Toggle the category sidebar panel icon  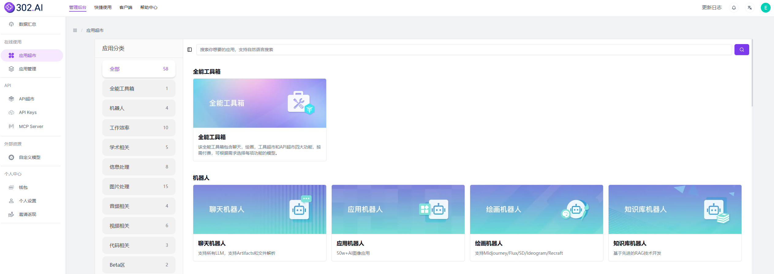click(x=190, y=50)
